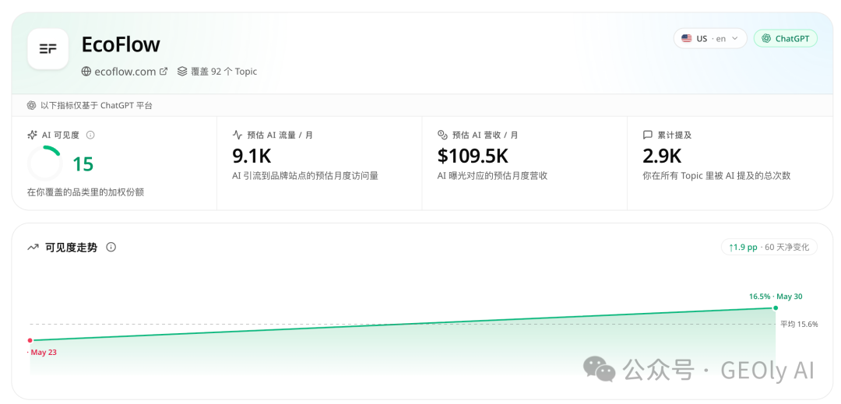Click the 预估 AI 营收 / 月 heading
The image size is (841, 404).
click(x=485, y=135)
